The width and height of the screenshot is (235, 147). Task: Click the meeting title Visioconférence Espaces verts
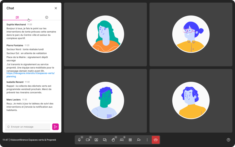[x=33, y=140]
